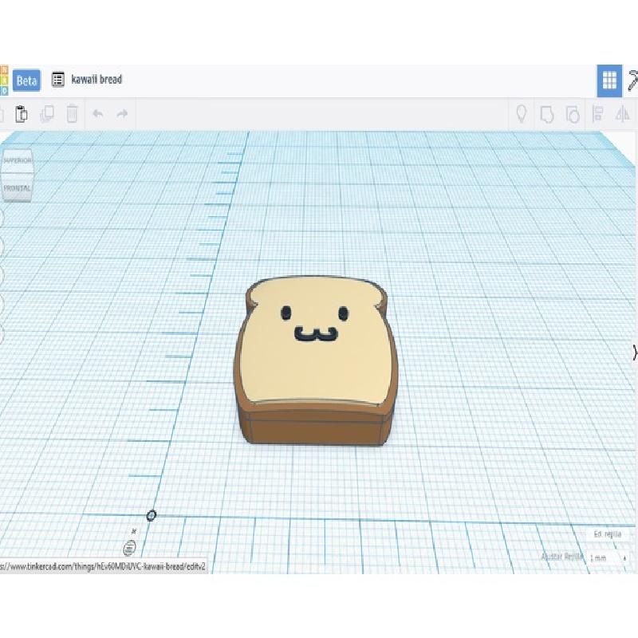Click the Duplicate icon

(x=47, y=114)
